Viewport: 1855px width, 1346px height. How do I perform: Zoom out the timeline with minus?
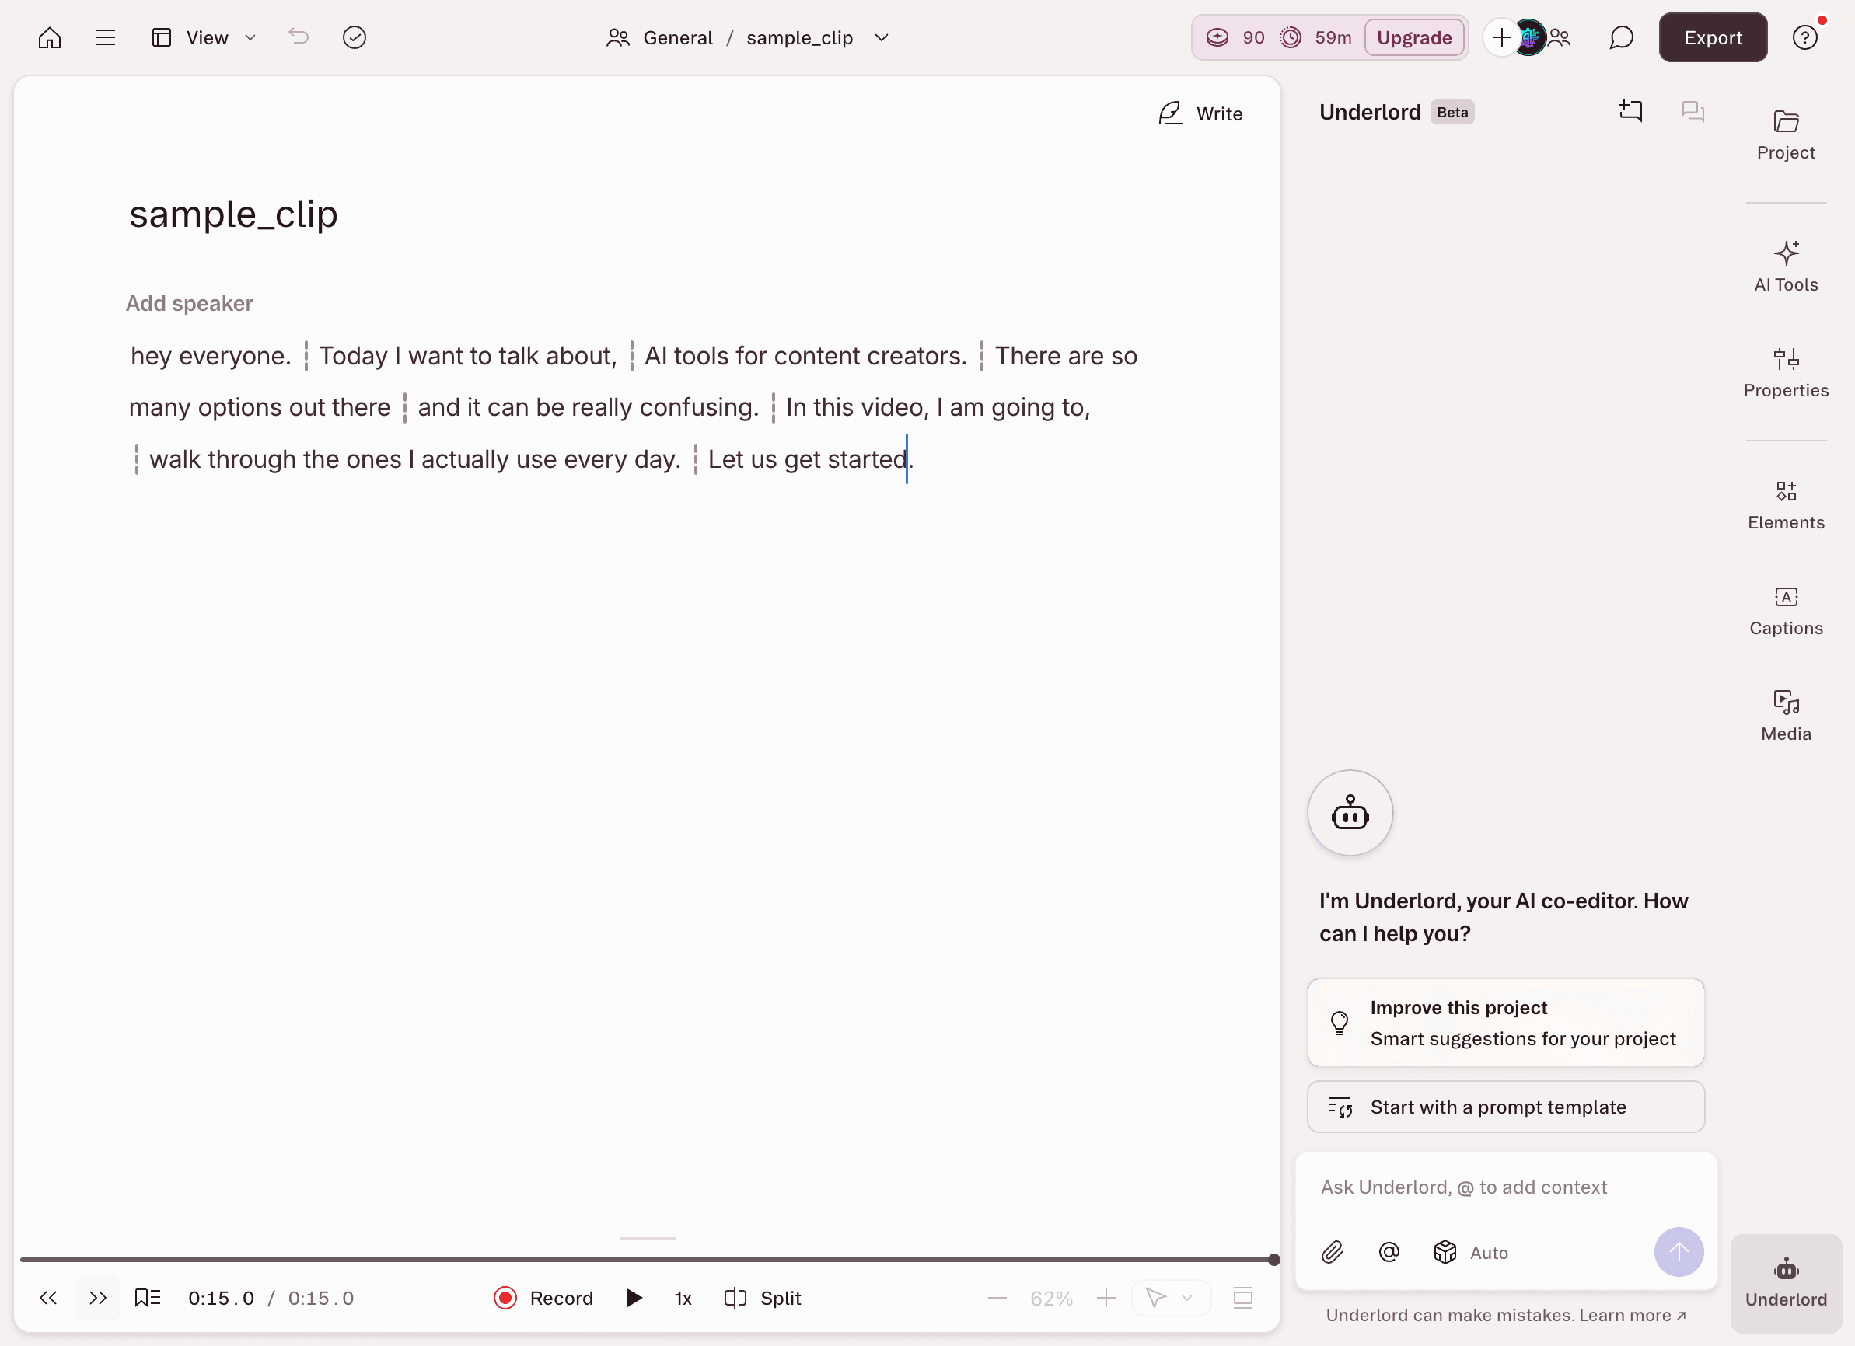coord(997,1298)
